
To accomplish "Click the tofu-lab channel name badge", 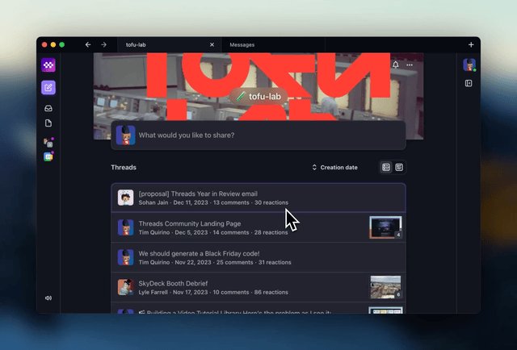I will click(258, 97).
